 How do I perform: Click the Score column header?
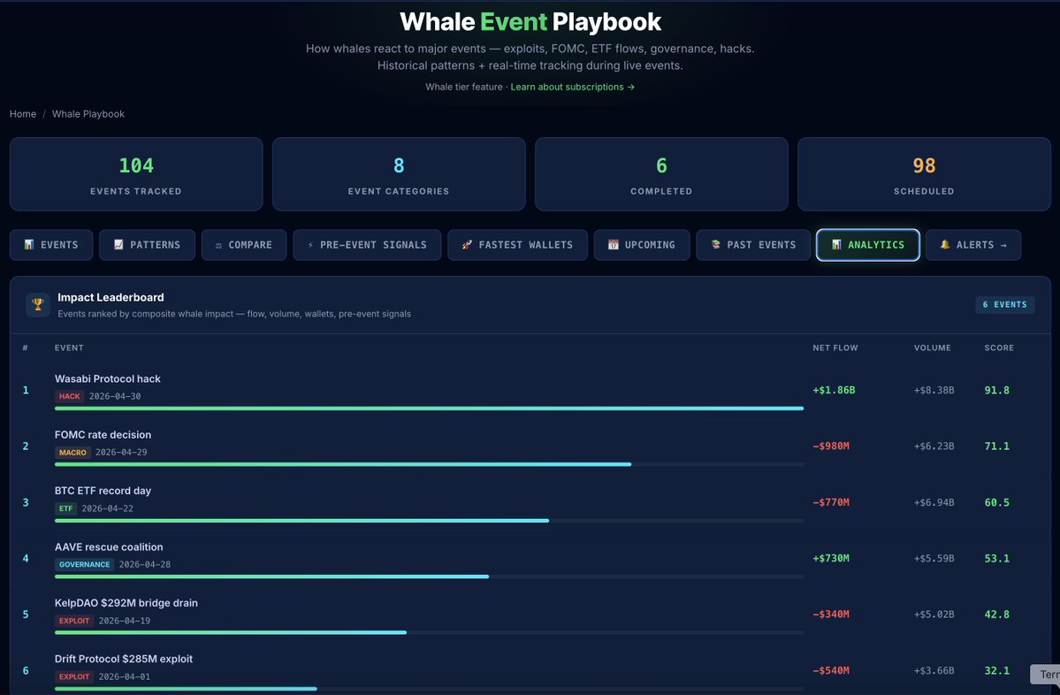(x=999, y=347)
